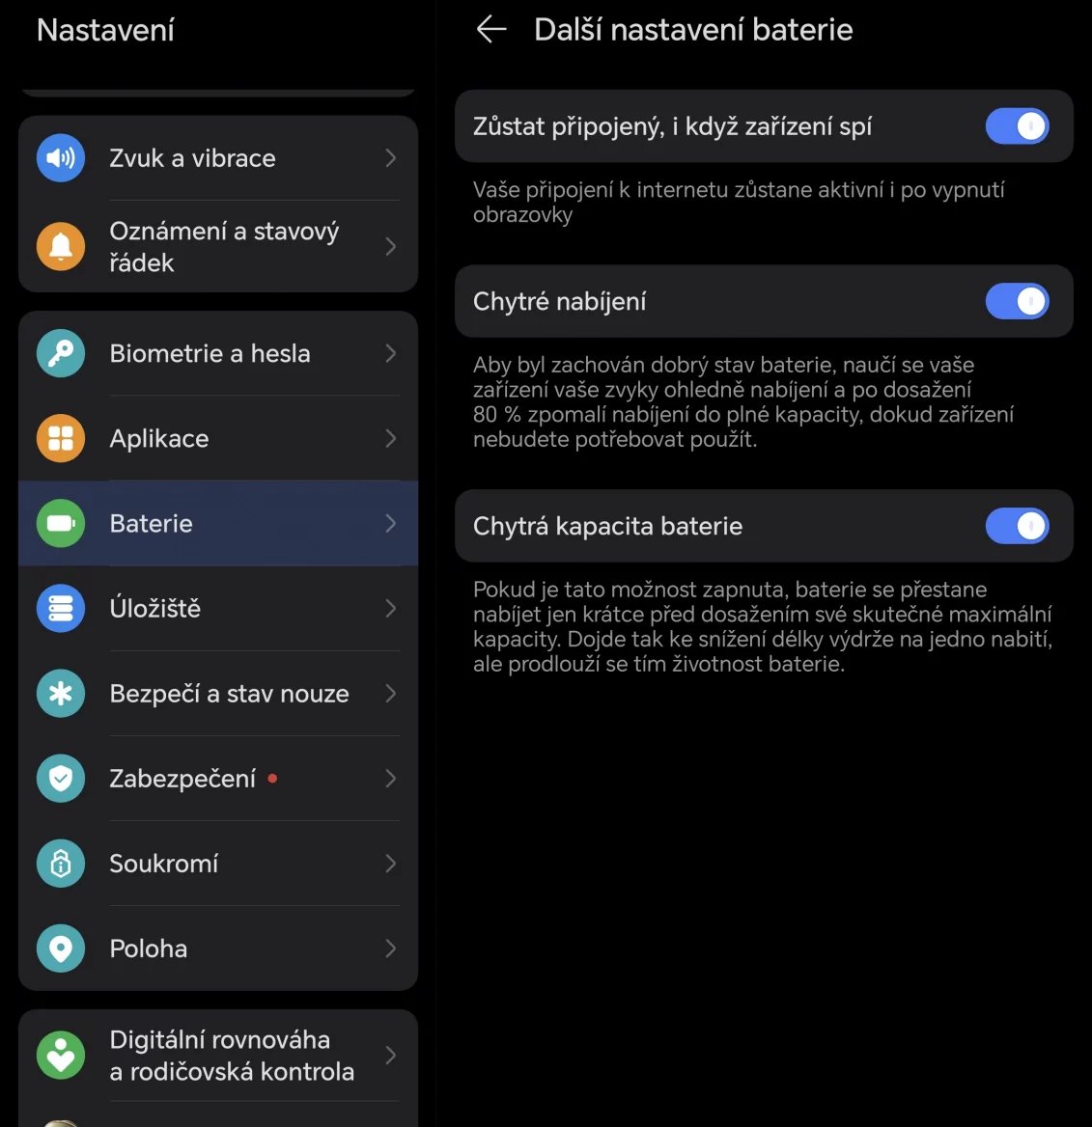Open the Aplikace settings entry
Viewport: 1092px width, 1127px height.
click(x=218, y=438)
